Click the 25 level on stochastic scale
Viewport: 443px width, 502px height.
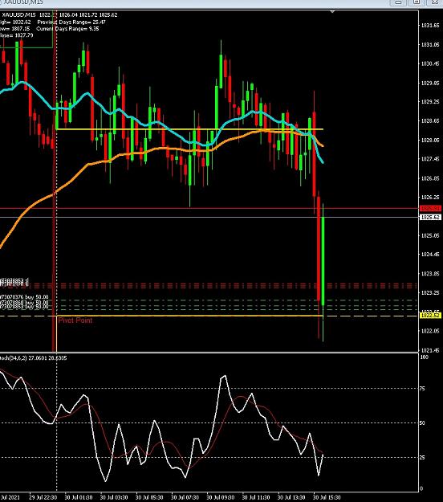click(x=422, y=457)
